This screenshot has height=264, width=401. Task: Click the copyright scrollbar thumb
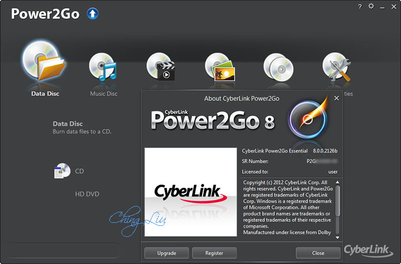(337, 201)
